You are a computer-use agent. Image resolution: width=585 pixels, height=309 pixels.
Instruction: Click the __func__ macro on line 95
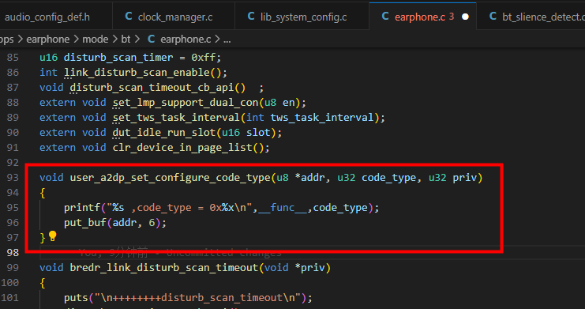click(x=283, y=207)
